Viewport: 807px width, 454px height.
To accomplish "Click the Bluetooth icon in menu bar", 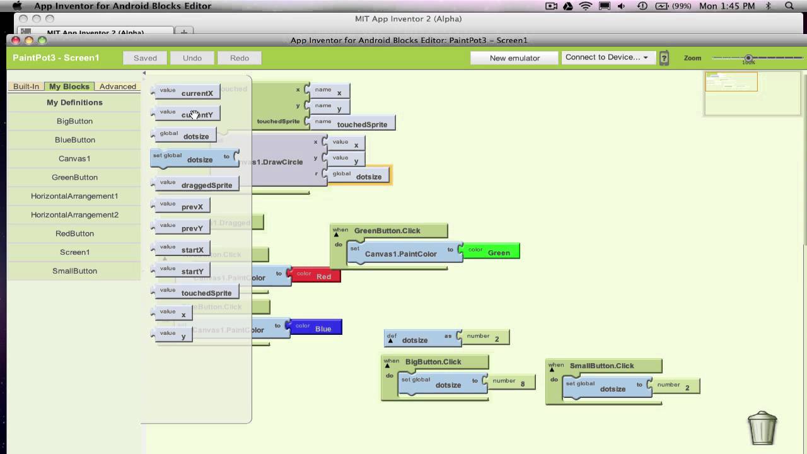I will [x=769, y=6].
